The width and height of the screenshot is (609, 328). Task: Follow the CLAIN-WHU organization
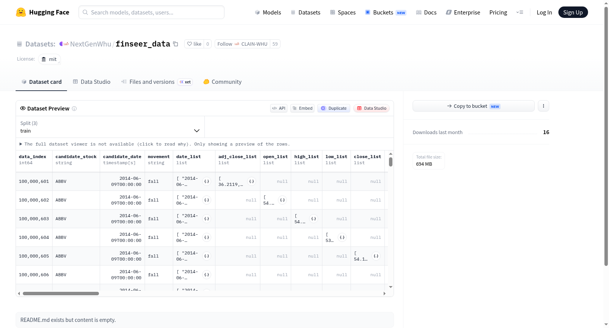pyautogui.click(x=242, y=44)
